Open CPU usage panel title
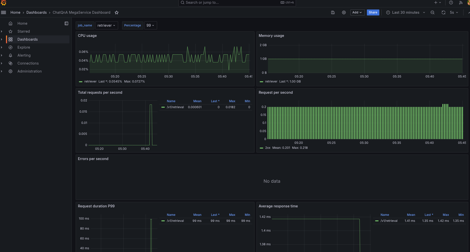The width and height of the screenshot is (470, 252). coord(87,36)
